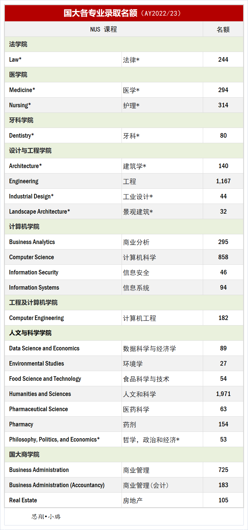Click the value 140 for Architecture
This screenshot has width=248, height=530.
223,166
